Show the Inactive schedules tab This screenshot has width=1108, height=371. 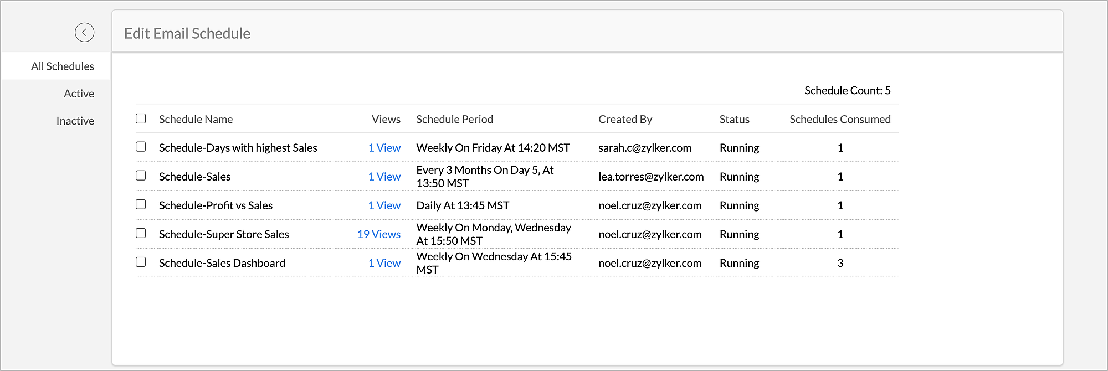coord(75,121)
